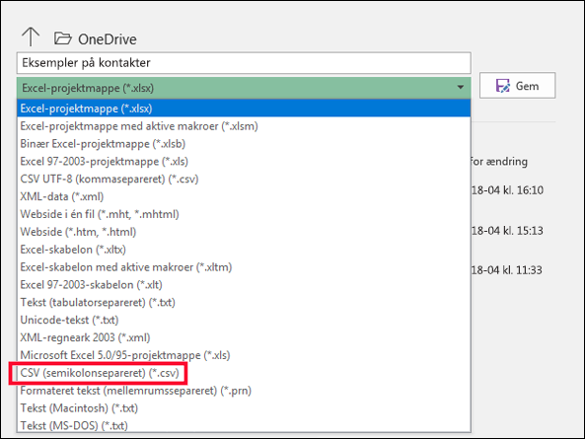Screen dimensions: 585x439
Task: Click the file entry dated 18-04 kl. 15:13
Action: (x=507, y=231)
